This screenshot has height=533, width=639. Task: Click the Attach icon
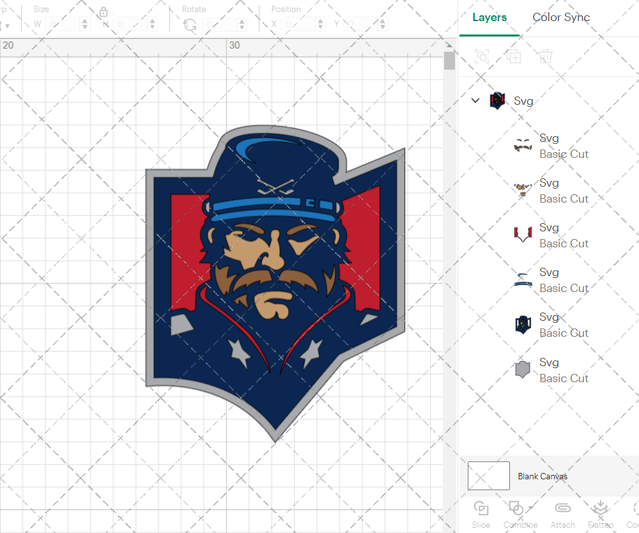[563, 508]
